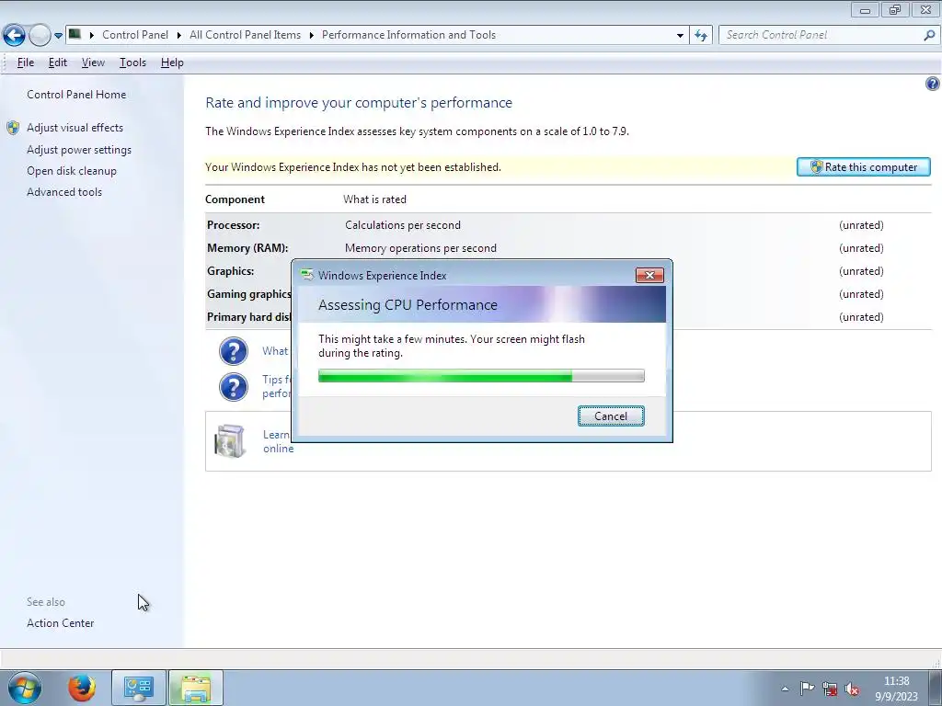Minimize the Control Panel window
Screen dimensions: 942x706
point(865,9)
